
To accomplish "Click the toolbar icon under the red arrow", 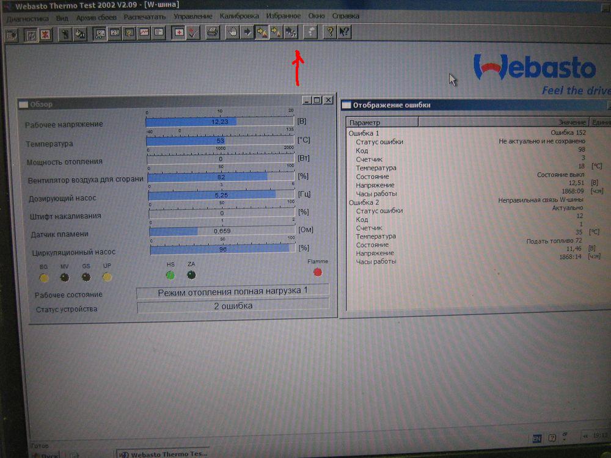I will tap(291, 32).
